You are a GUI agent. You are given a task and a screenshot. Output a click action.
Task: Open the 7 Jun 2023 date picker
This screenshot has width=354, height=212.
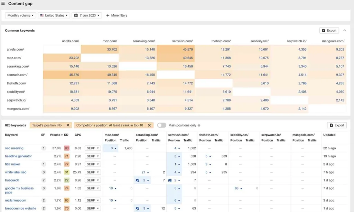[x=87, y=15]
